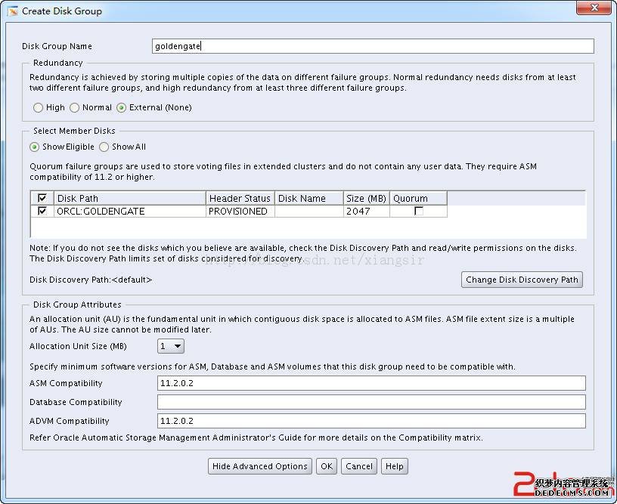This screenshot has width=617, height=504.
Task: Choose External (None) redundancy
Action: pos(122,108)
